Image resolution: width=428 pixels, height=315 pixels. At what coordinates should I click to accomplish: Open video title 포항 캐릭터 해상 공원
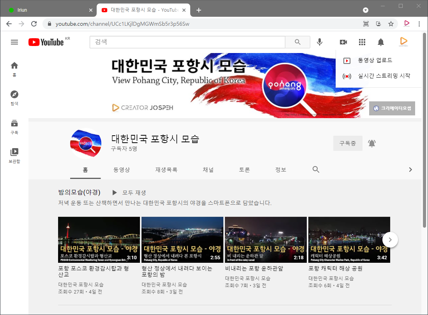336,268
